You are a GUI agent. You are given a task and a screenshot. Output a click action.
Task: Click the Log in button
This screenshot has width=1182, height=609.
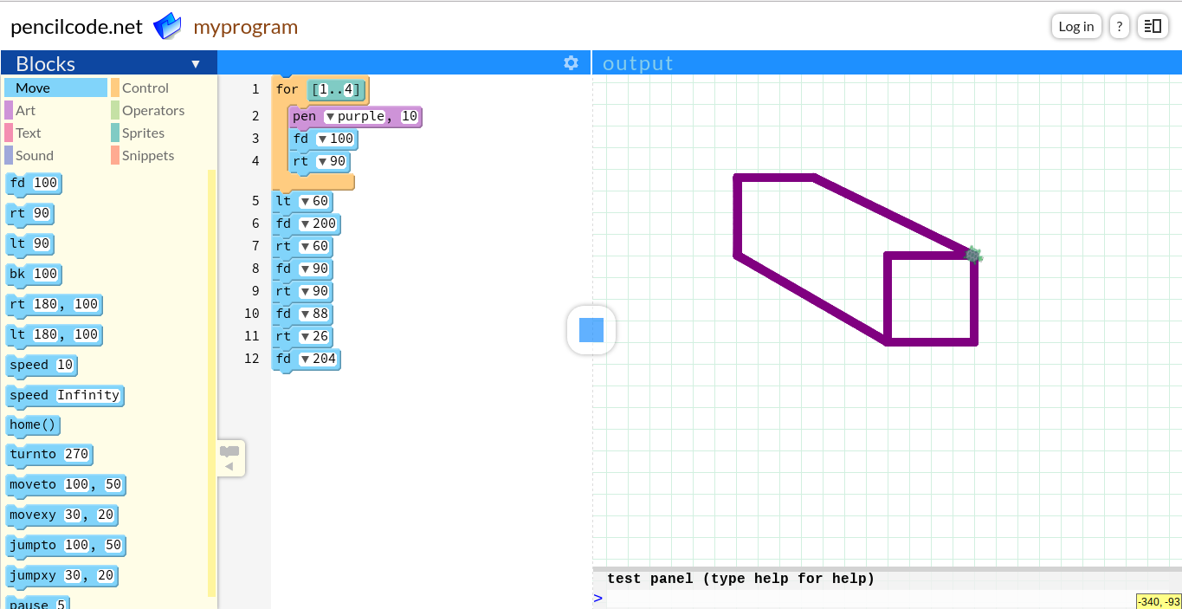(1075, 26)
